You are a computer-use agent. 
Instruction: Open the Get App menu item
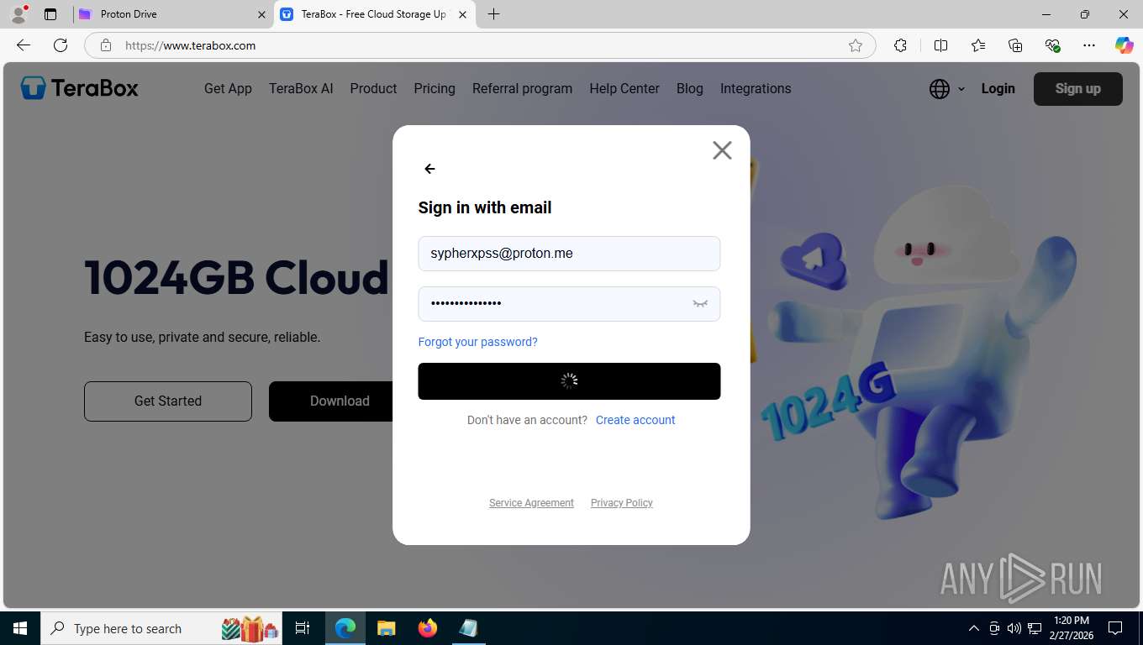click(x=228, y=88)
